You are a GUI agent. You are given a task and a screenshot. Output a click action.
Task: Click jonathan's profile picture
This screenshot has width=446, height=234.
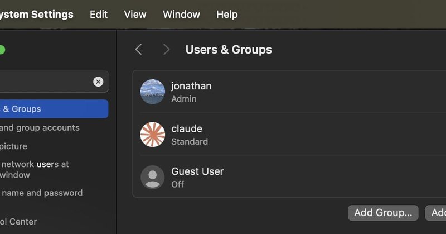pos(153,92)
